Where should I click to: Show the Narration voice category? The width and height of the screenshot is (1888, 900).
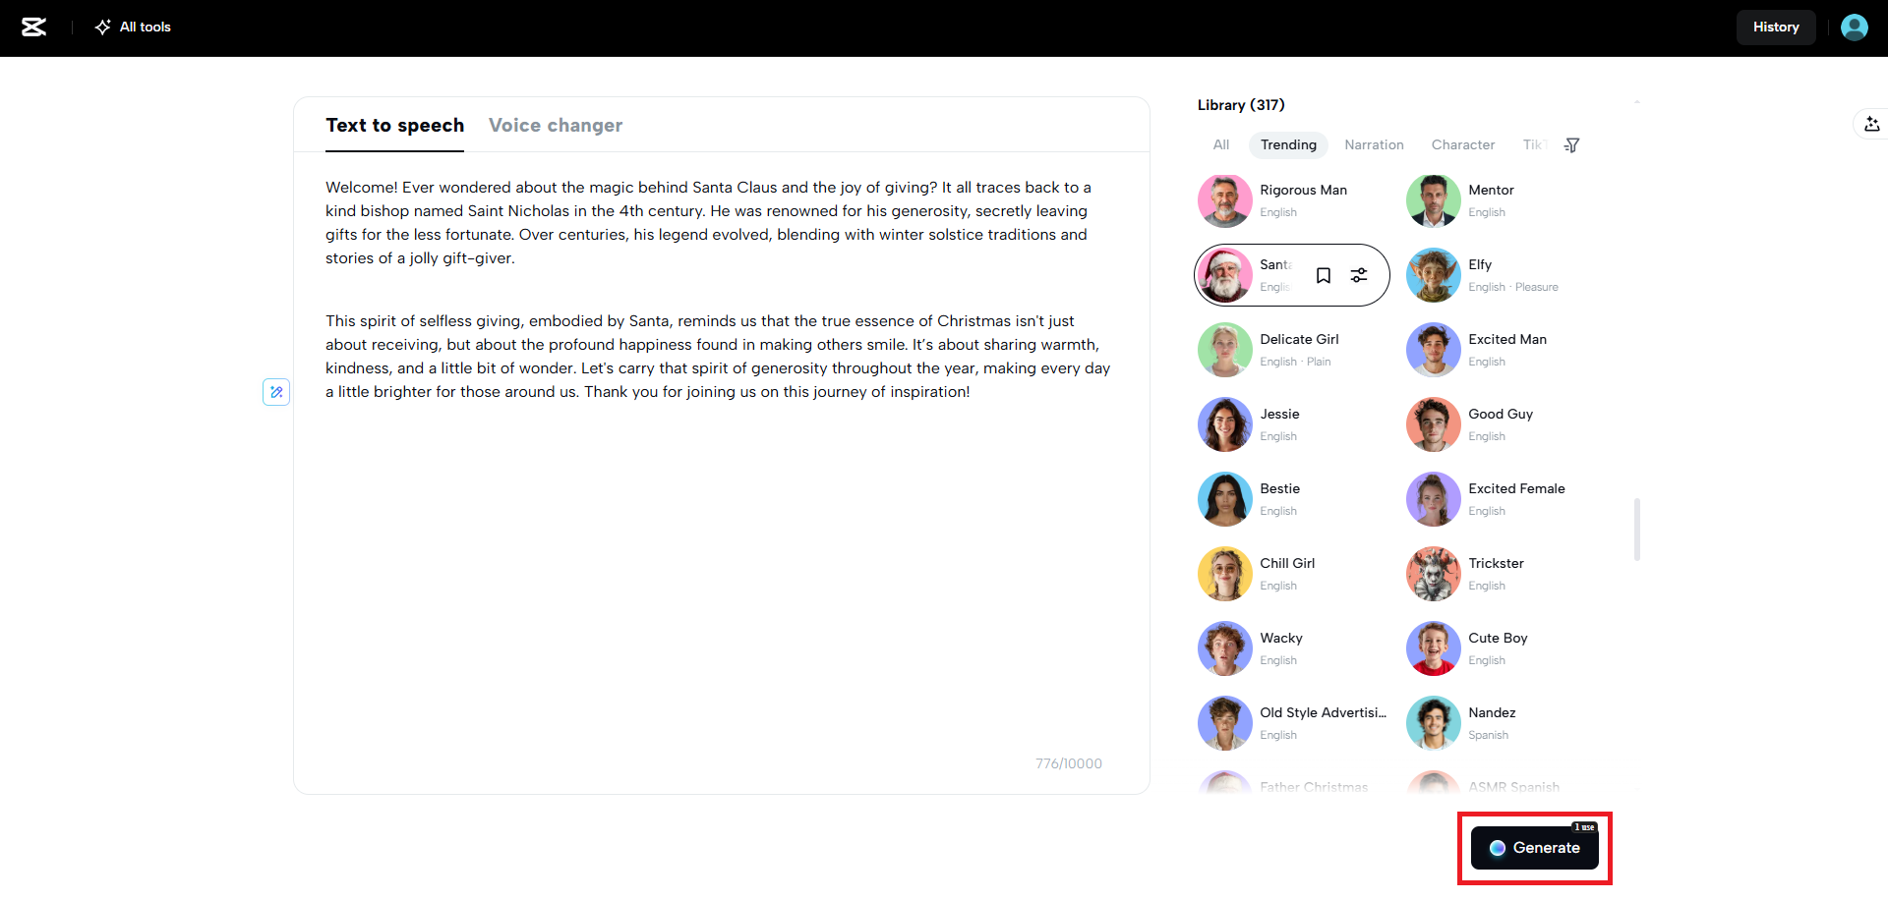[1374, 145]
